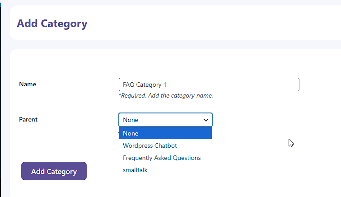Click the Name field label
The image size is (341, 197).
pyautogui.click(x=28, y=84)
